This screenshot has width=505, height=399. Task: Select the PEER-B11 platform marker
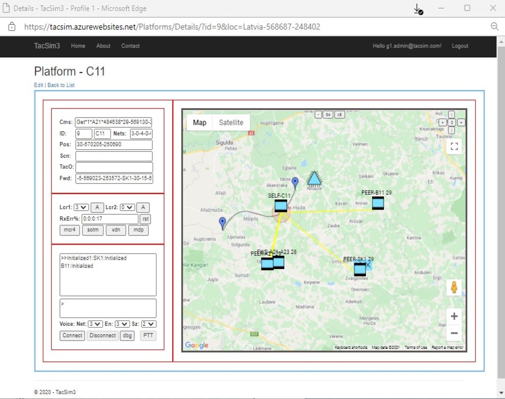[x=379, y=203]
